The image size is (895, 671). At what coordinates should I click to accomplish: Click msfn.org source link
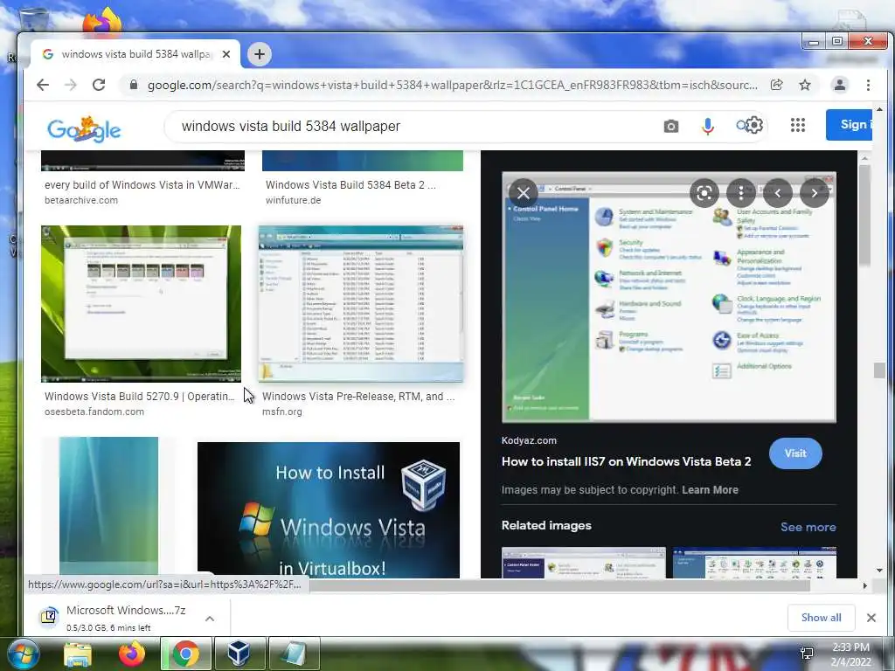click(282, 412)
